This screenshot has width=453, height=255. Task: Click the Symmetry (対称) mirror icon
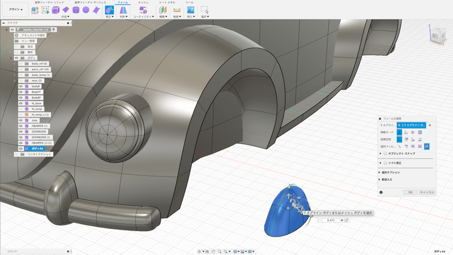click(x=123, y=10)
